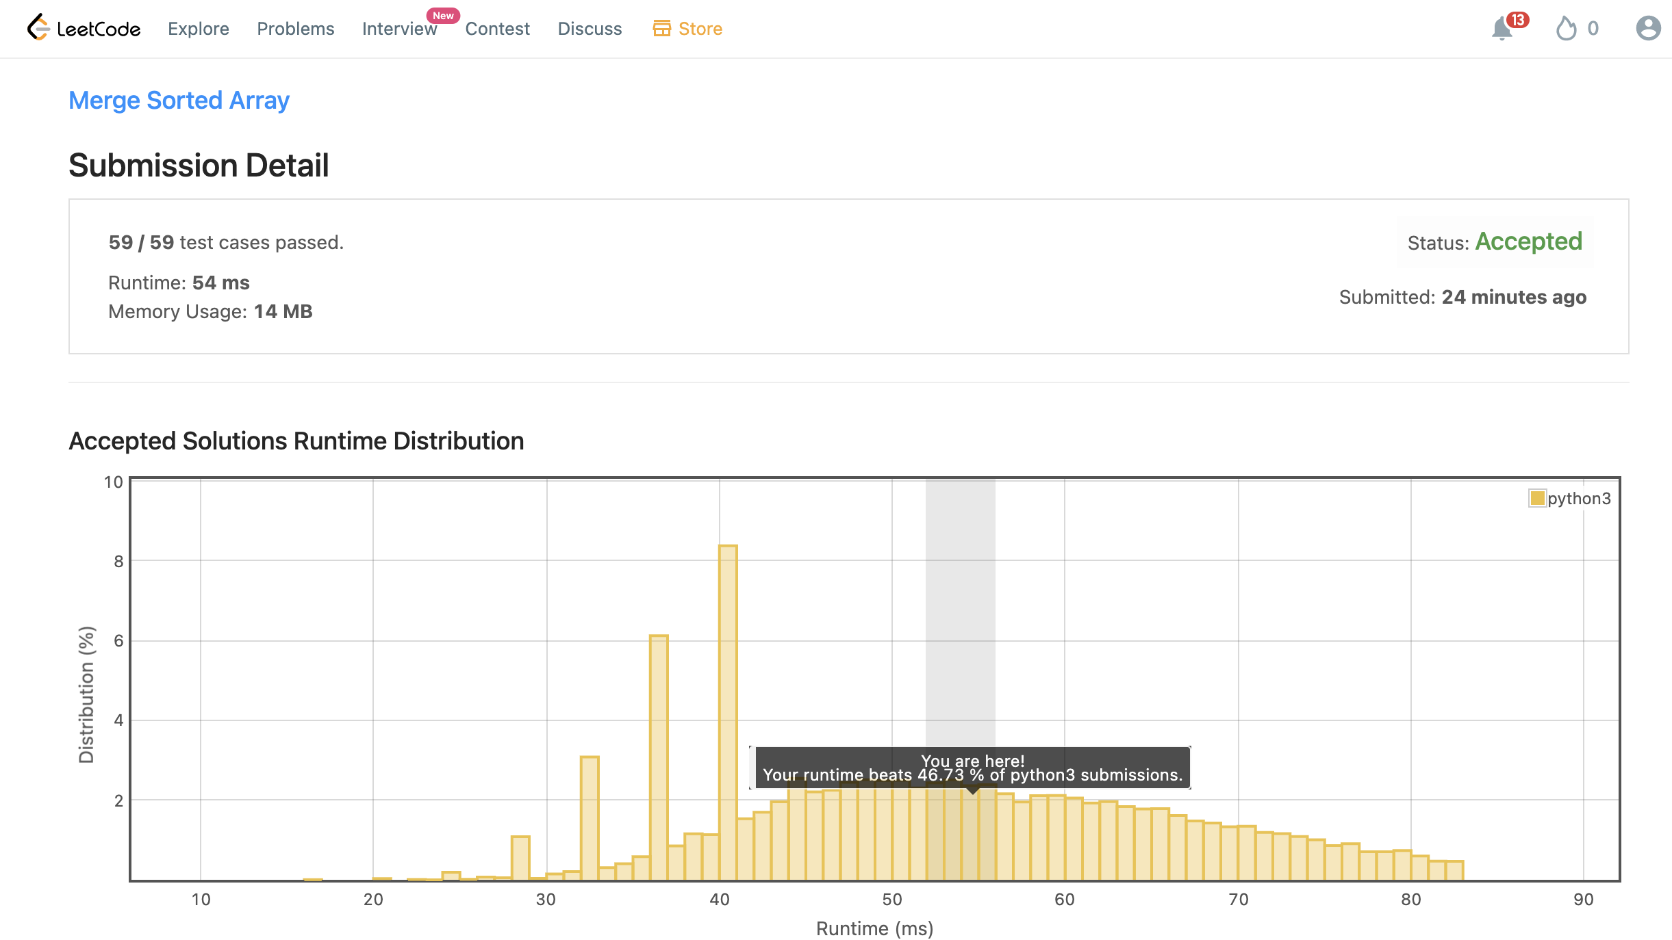
Task: Click the Store text link
Action: (700, 29)
